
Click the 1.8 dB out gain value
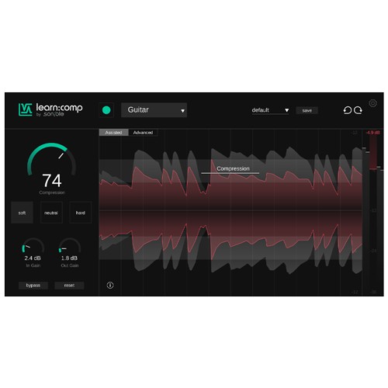coord(69,258)
